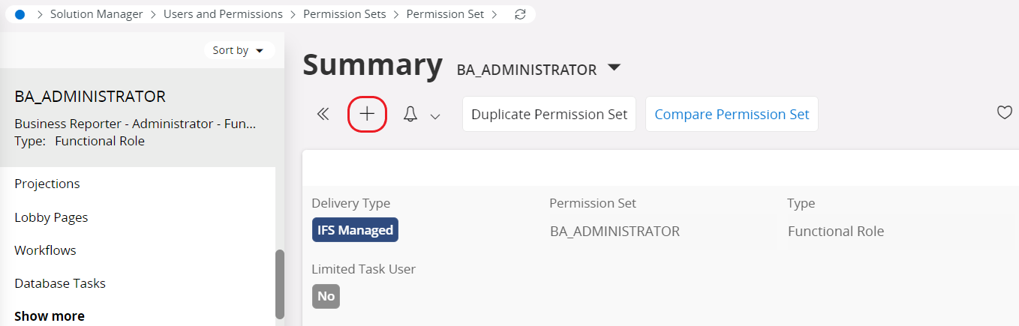The image size is (1019, 326).
Task: Open the Sort by dropdown
Action: pos(238,50)
